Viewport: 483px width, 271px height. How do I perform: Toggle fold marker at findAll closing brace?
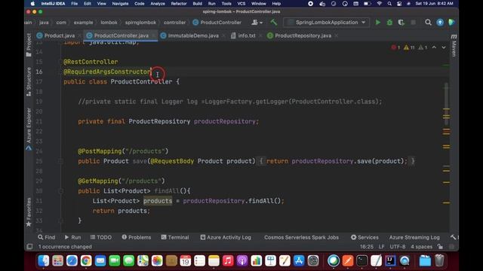pyautogui.click(x=60, y=221)
